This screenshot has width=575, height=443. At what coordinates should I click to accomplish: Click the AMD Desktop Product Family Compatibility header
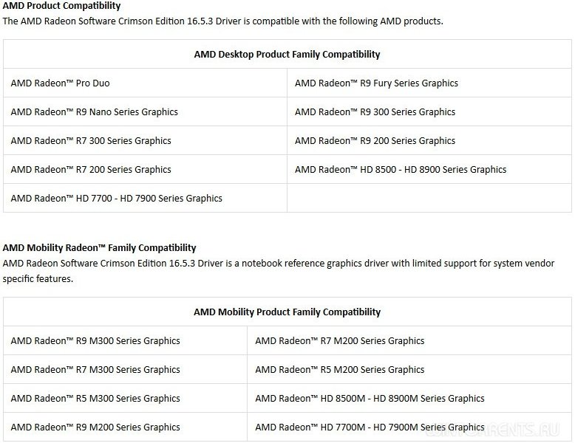coord(287,54)
